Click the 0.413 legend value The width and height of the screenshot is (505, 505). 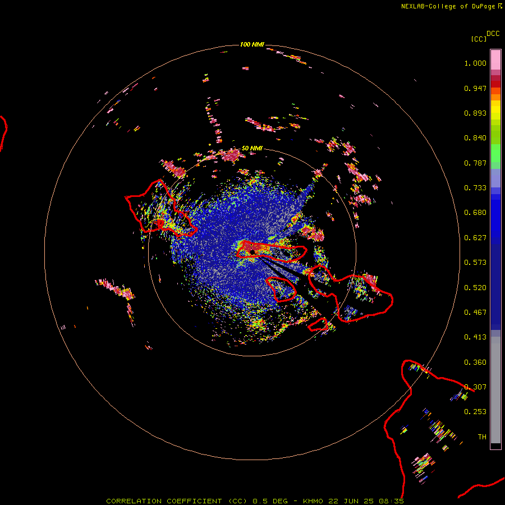[475, 337]
